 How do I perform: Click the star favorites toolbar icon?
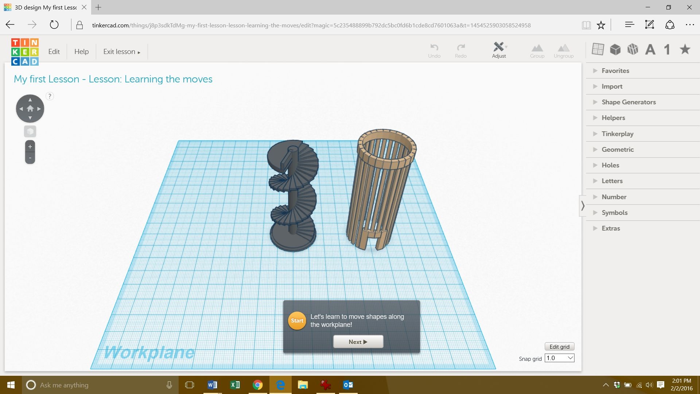coord(685,49)
